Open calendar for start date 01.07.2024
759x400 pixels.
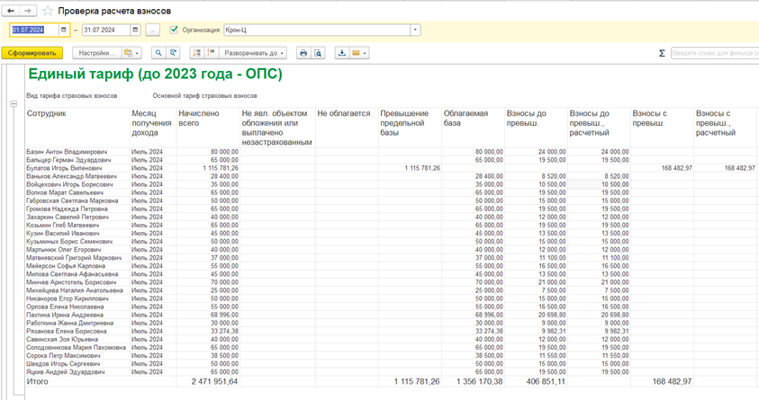click(63, 30)
